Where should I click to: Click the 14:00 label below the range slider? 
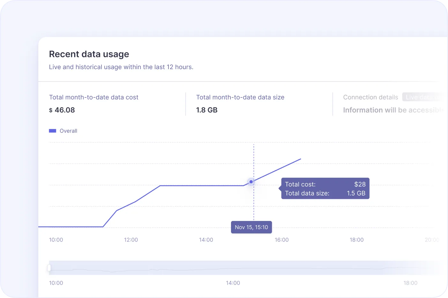click(x=233, y=283)
